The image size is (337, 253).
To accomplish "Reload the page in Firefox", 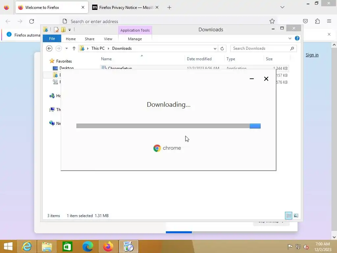I will [32, 21].
